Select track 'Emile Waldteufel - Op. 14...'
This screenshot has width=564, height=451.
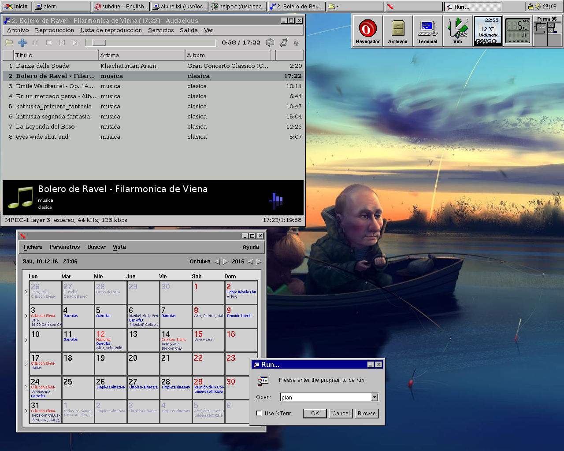[153, 86]
